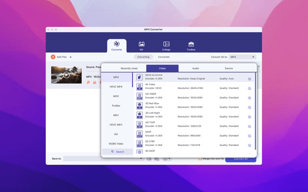308x192 pixels.
Task: Select the 3D Left-Right preset icon
Action: click(139, 115)
